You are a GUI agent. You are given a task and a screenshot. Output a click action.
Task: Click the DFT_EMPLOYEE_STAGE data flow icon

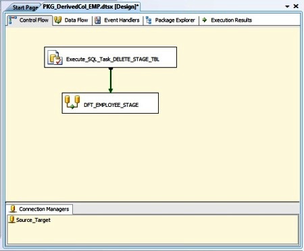(72, 102)
